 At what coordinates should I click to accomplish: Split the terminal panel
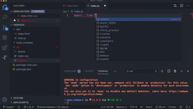[x=169, y=71]
